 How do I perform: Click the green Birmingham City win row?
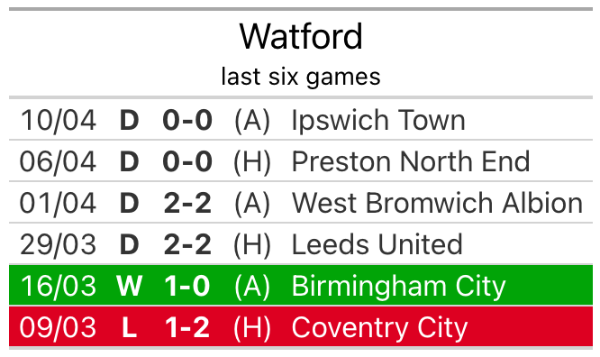coord(301,286)
